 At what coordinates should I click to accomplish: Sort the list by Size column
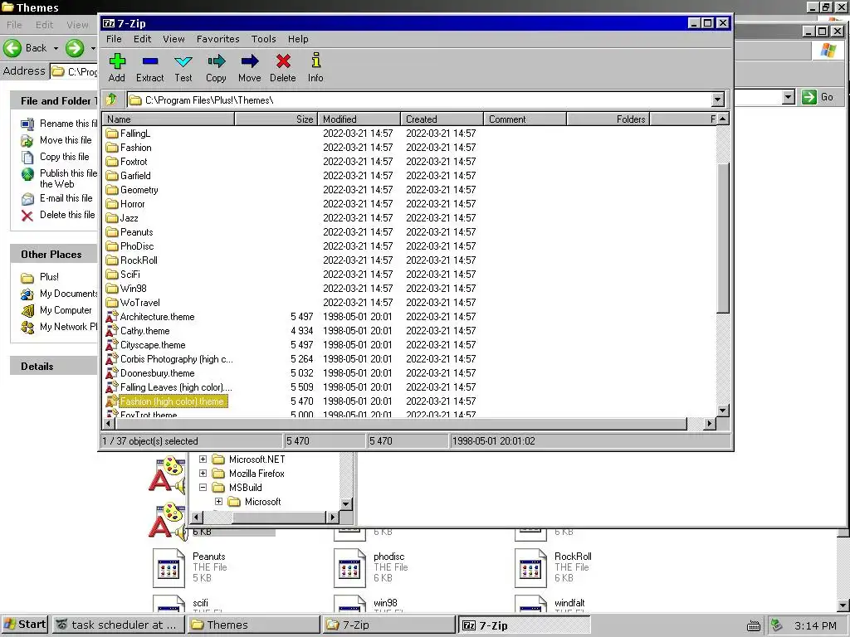[x=276, y=119]
